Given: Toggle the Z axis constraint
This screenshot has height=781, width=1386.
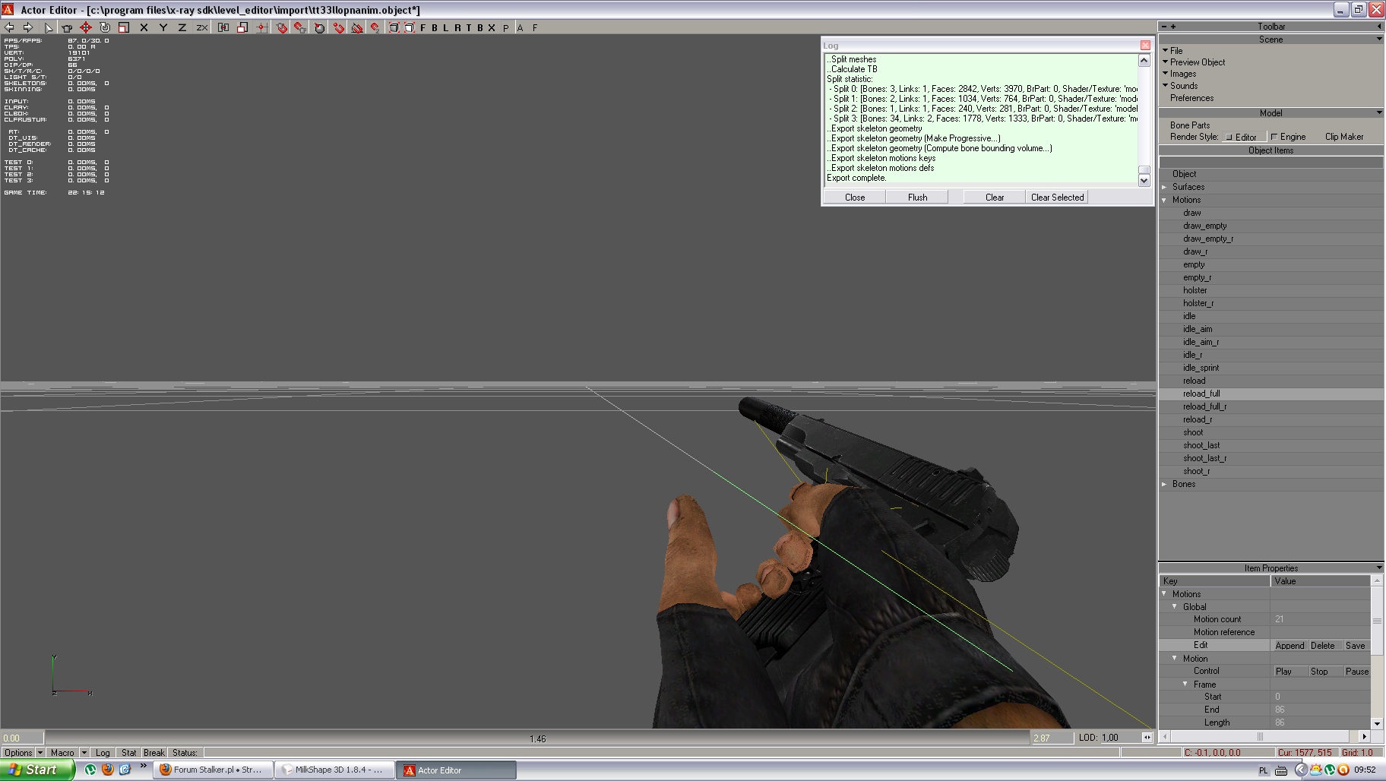Looking at the screenshot, I should [x=182, y=27].
